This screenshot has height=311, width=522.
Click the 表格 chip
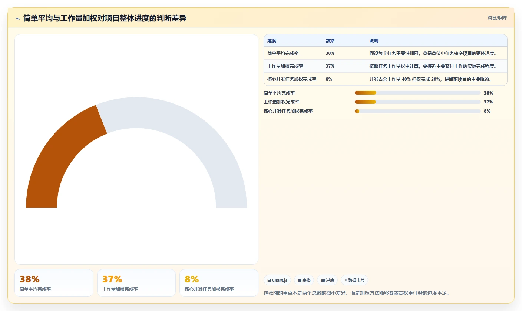pyautogui.click(x=304, y=280)
